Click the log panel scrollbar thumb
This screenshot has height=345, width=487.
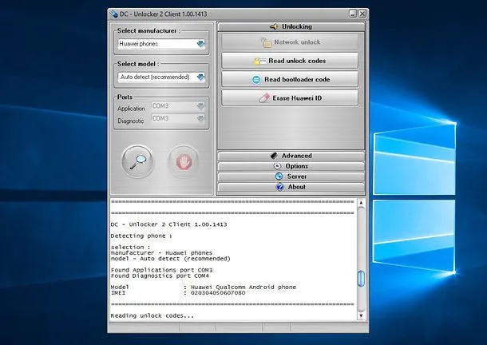[360, 278]
